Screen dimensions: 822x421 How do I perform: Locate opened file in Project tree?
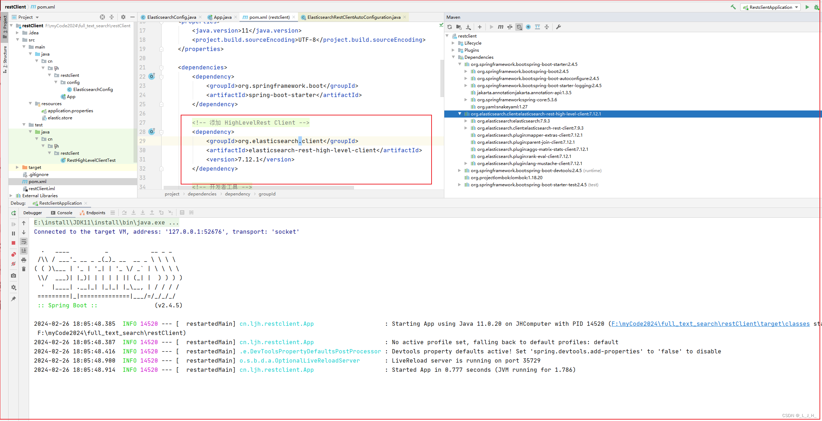[102, 17]
